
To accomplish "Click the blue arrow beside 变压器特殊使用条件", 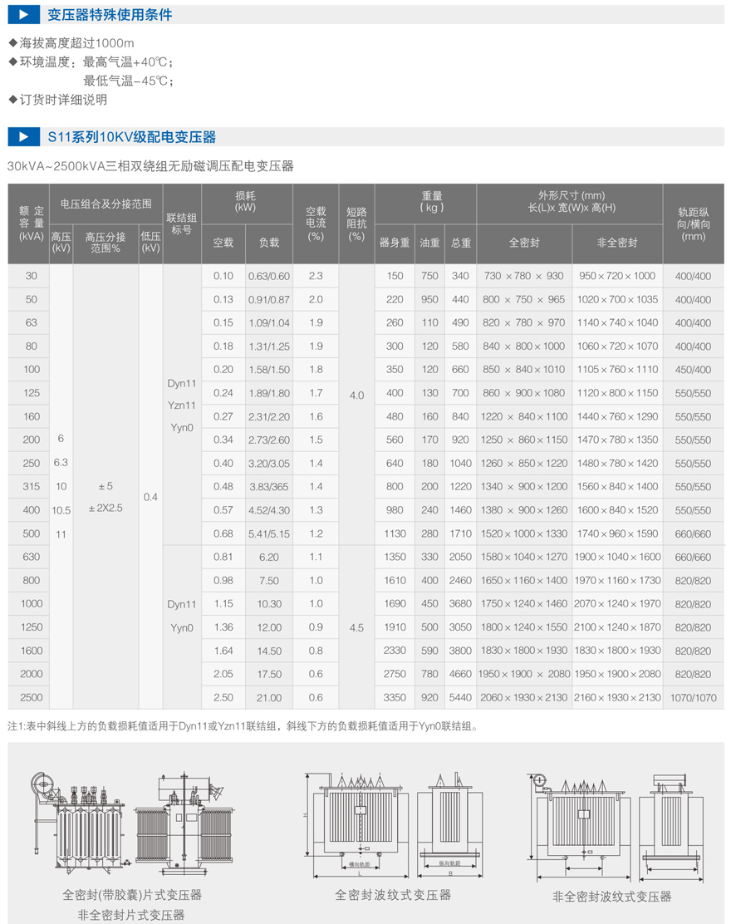I will [x=24, y=14].
